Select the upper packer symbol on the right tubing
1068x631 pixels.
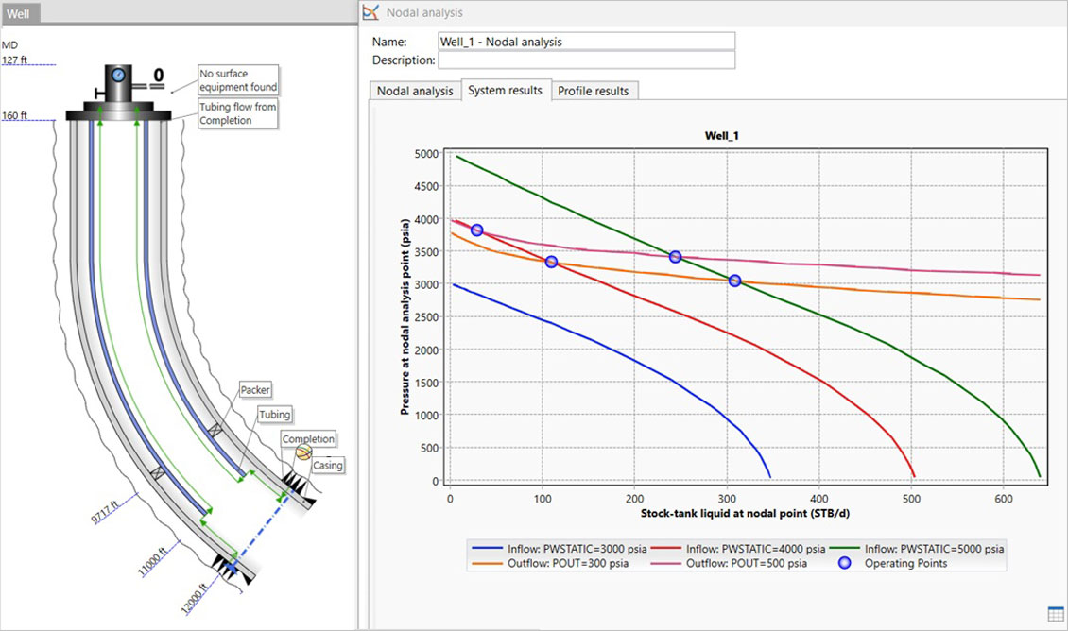215,430
